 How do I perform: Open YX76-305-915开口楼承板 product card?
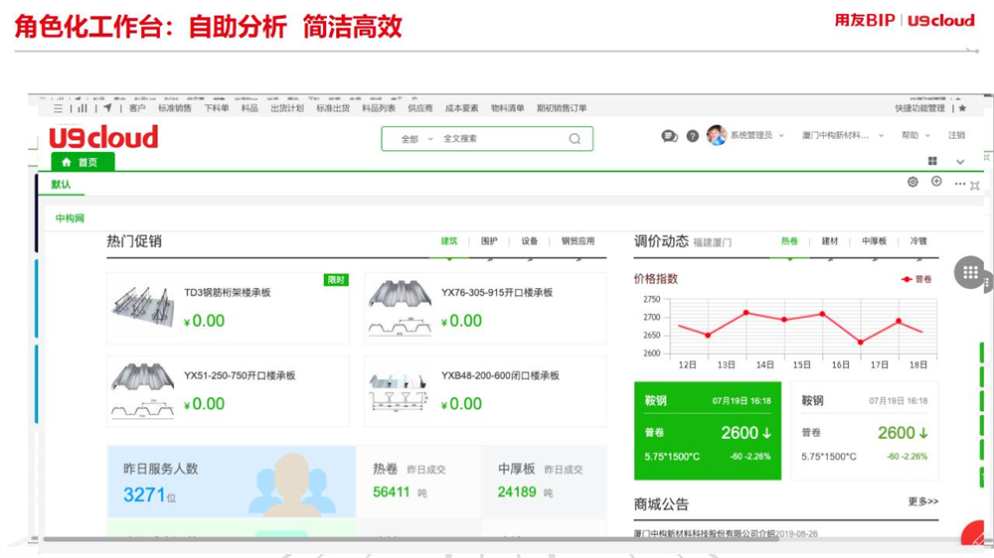point(485,309)
